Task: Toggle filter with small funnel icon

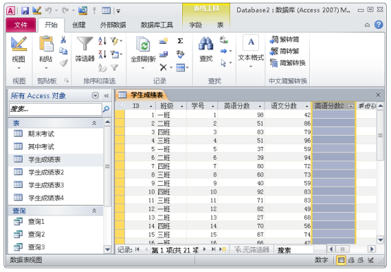Action: point(114,67)
